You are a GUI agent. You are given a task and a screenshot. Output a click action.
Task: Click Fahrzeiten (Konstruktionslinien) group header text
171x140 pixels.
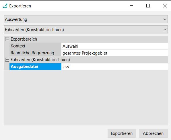point(40,60)
